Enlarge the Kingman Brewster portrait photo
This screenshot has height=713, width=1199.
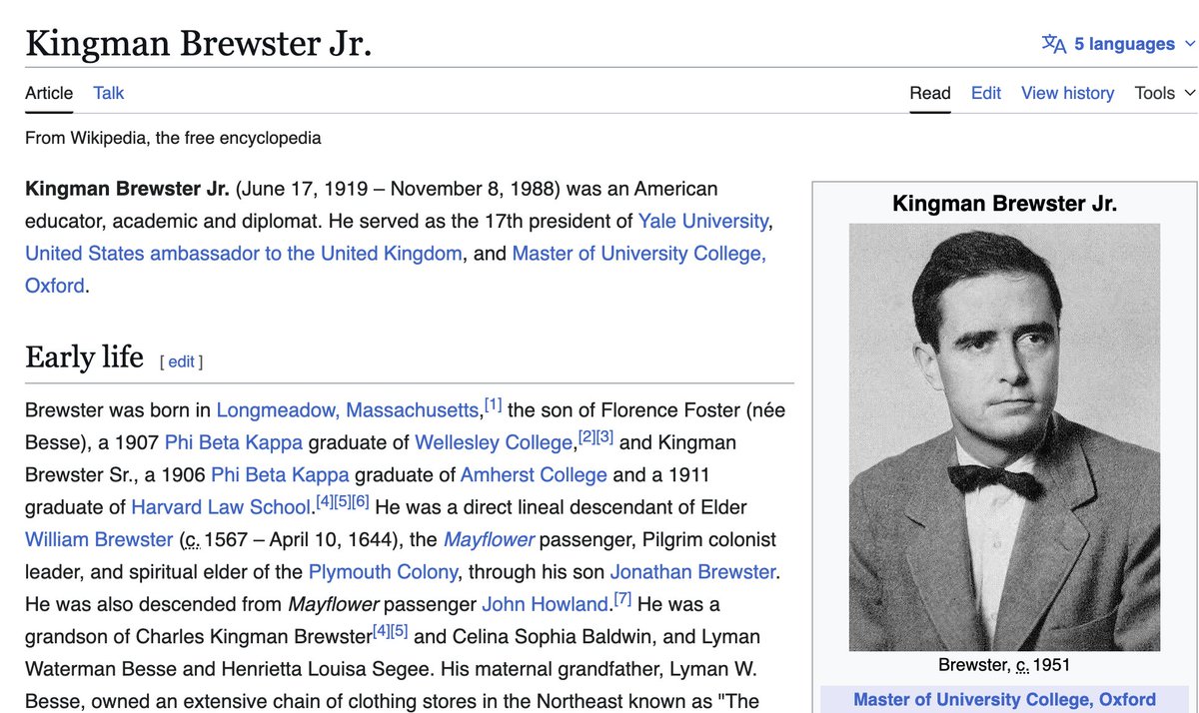click(1004, 437)
